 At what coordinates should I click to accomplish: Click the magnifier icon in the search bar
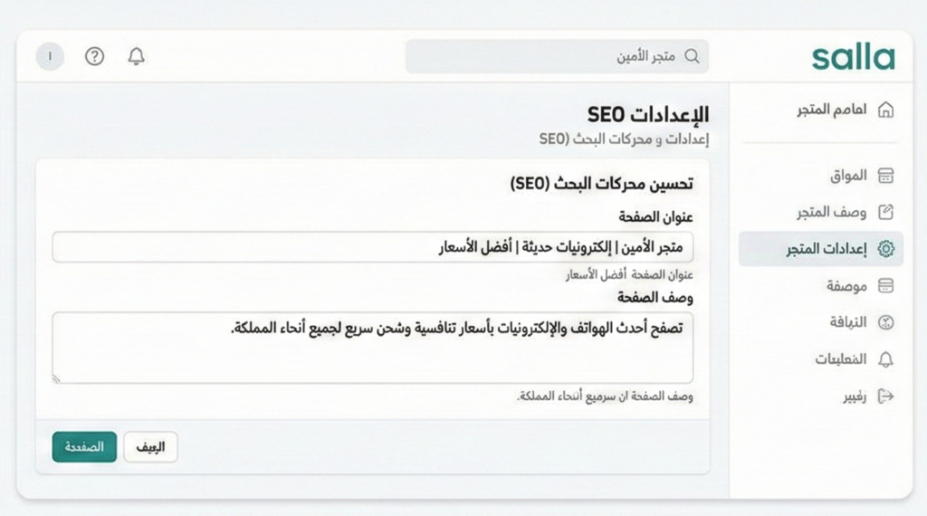point(692,56)
